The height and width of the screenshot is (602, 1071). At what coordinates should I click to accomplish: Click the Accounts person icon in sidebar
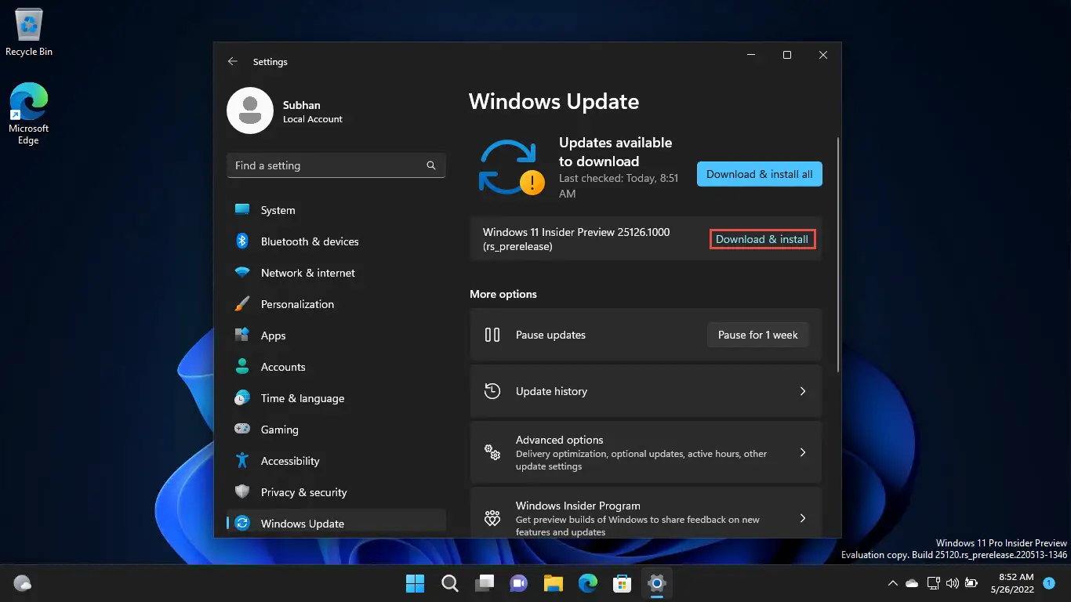(x=242, y=367)
